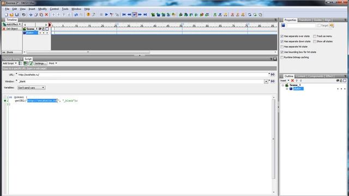Click the check syntax icon in Script toolbar
Screen dimensions: 349x196
click(31, 64)
